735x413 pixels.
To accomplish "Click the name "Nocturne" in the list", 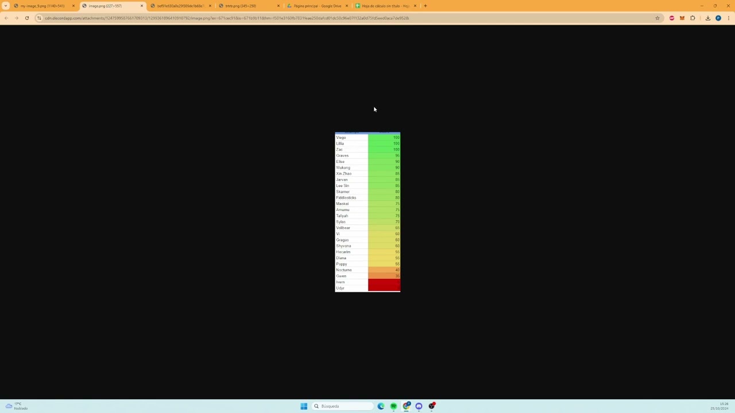I will click(344, 270).
